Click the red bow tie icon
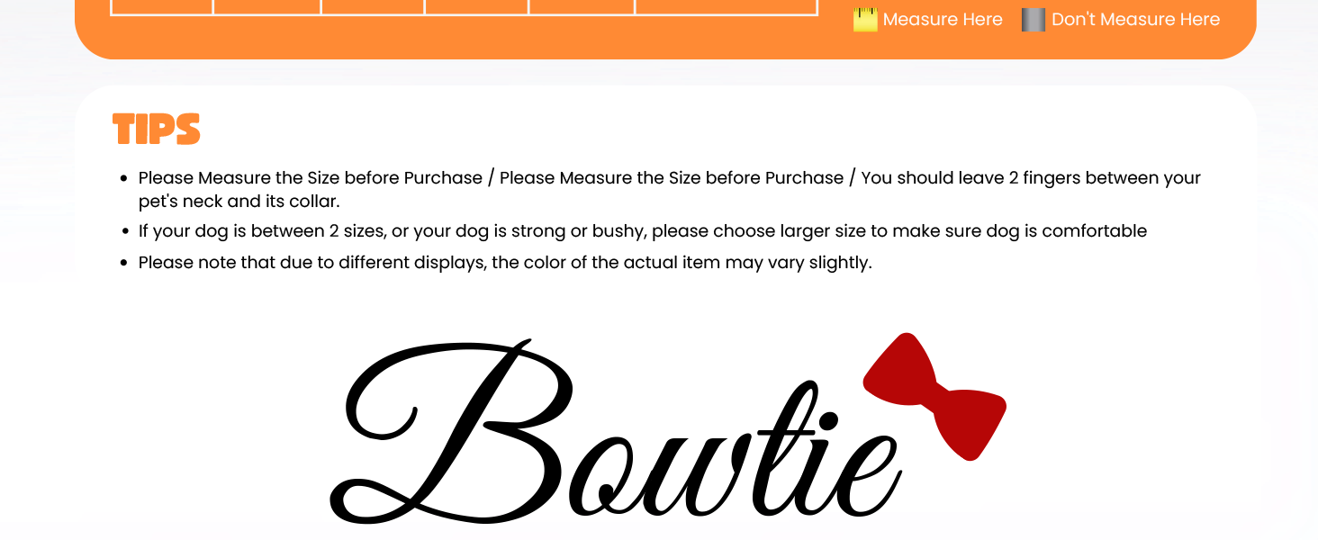The width and height of the screenshot is (1318, 540). point(934,396)
